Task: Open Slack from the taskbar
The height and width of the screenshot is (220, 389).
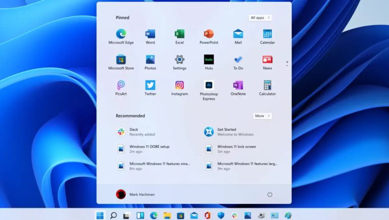Action: click(234, 215)
